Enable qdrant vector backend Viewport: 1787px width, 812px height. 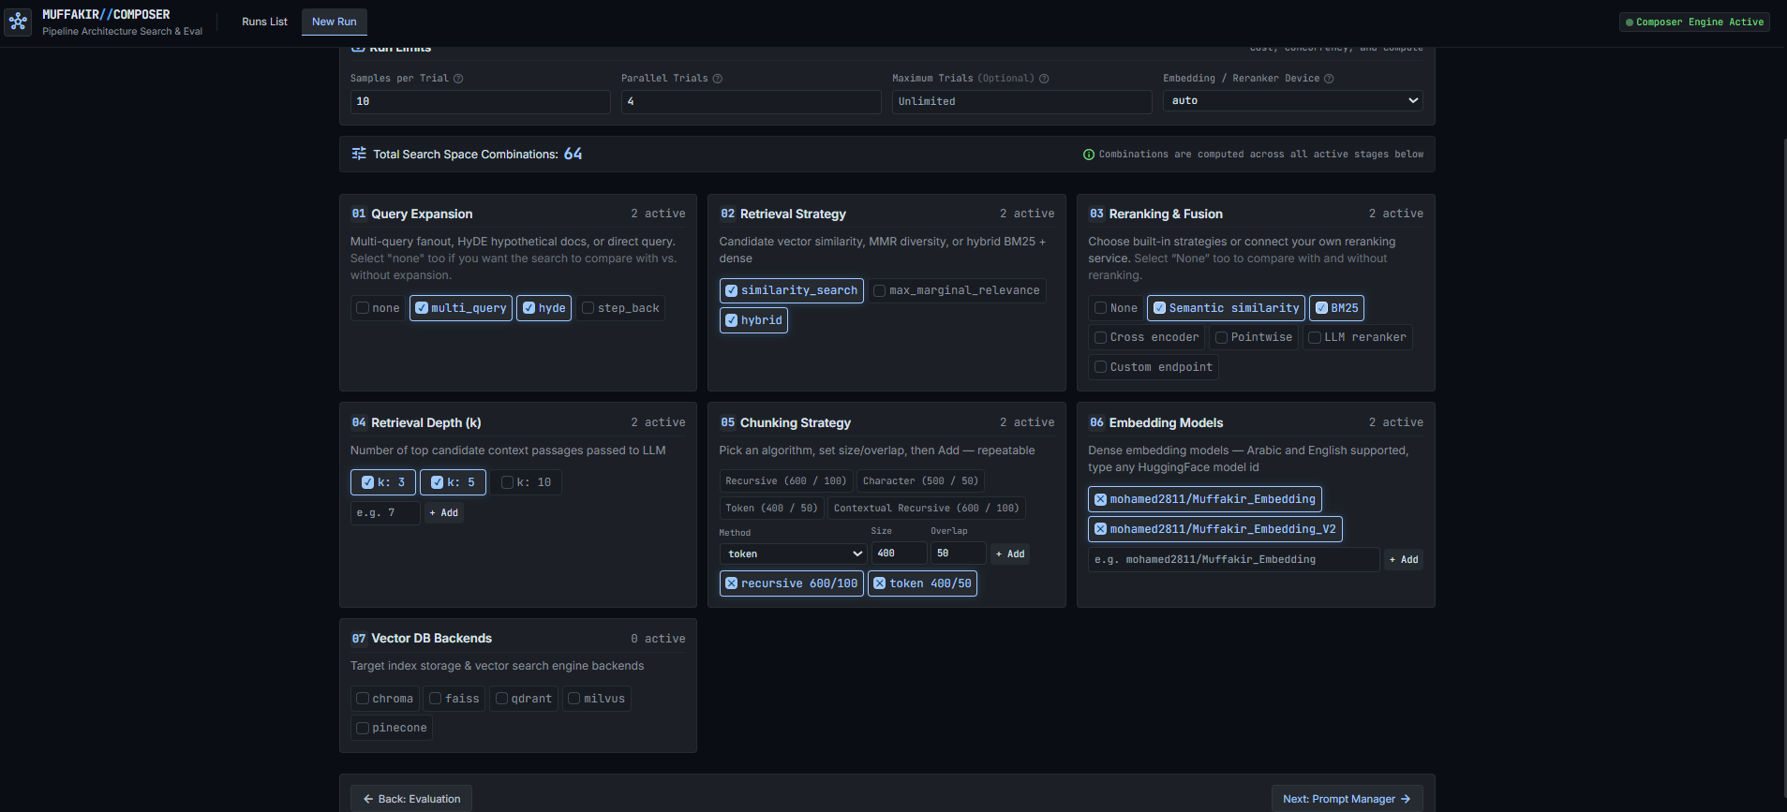pos(523,699)
